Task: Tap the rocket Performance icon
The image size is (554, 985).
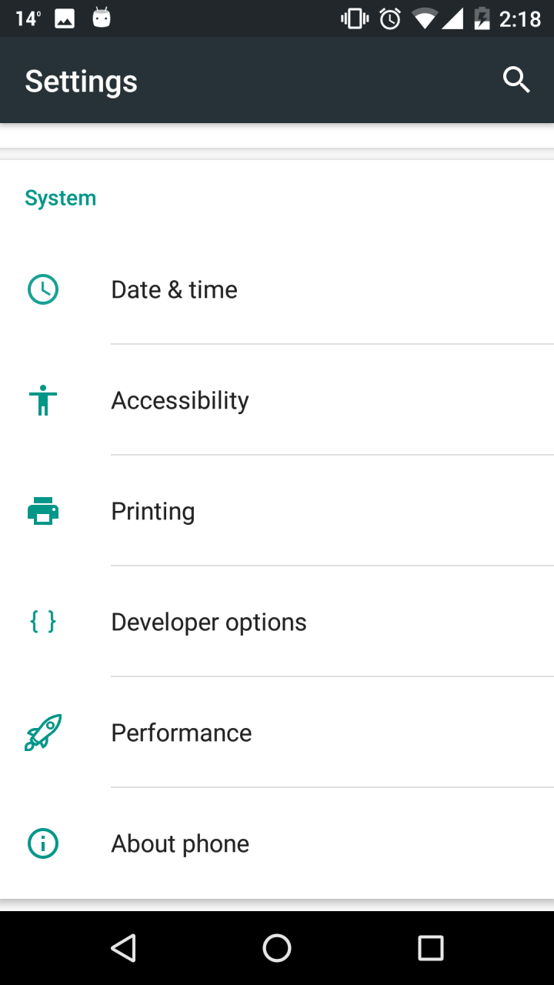Action: 43,733
